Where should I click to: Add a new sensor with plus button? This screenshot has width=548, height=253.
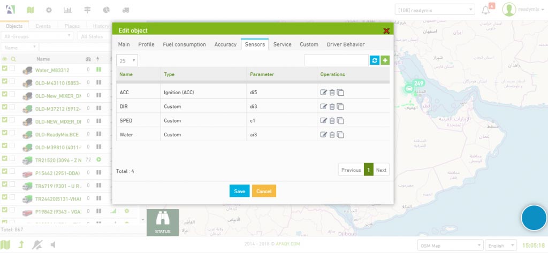[385, 60]
